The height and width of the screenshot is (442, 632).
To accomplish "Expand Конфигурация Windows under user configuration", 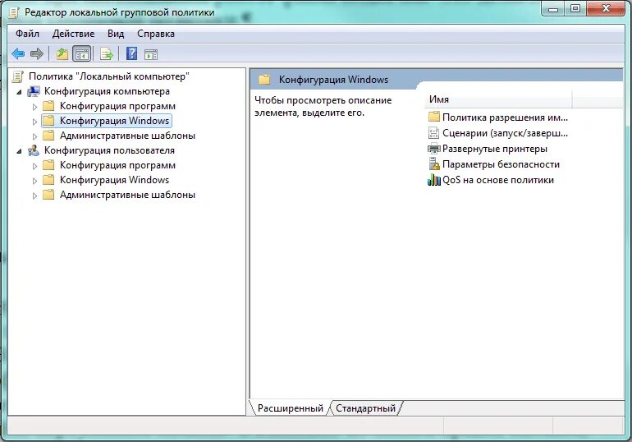I will 34,181.
